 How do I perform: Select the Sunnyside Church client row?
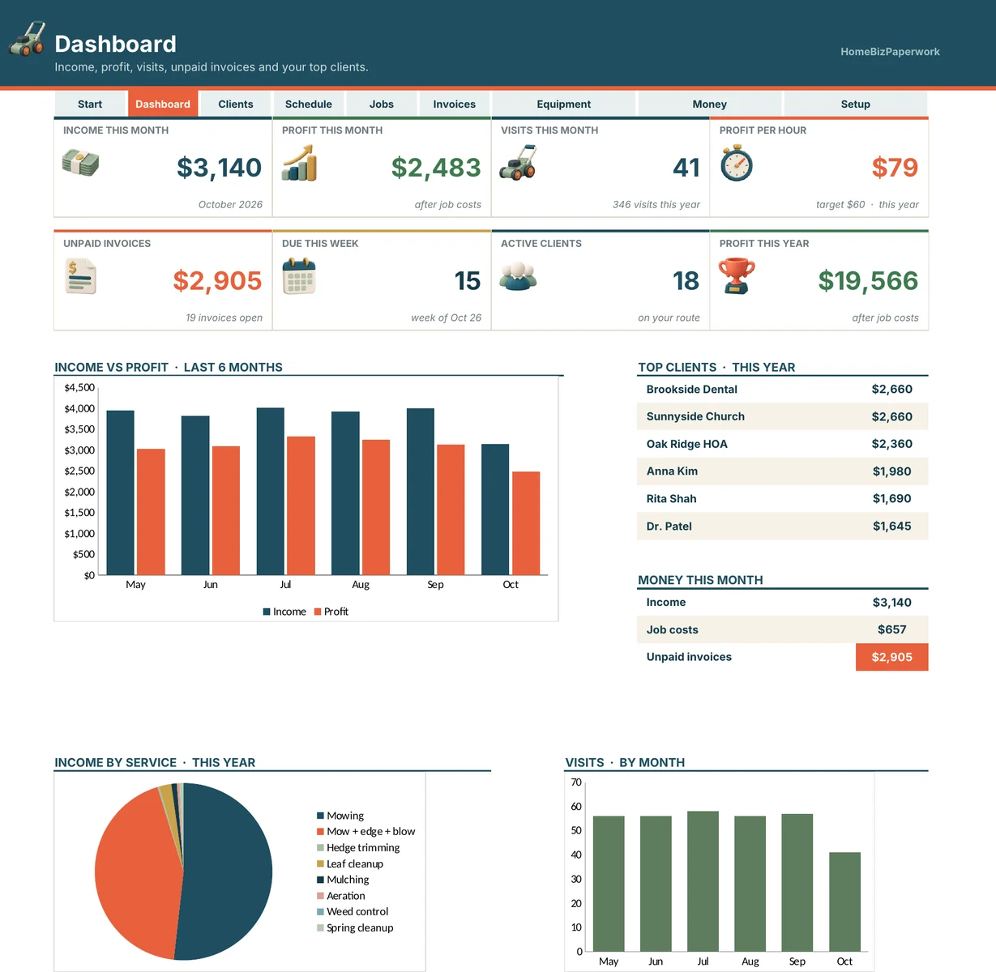coord(783,416)
